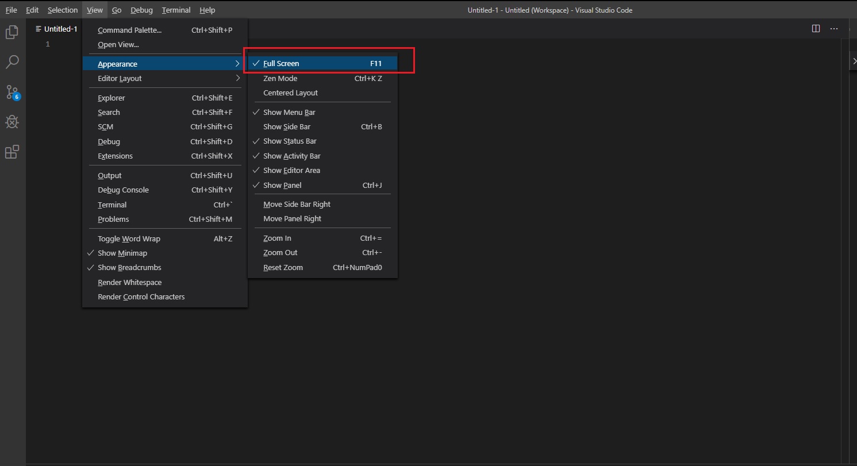Image resolution: width=857 pixels, height=466 pixels.
Task: Open the Selection menu
Action: pos(63,10)
